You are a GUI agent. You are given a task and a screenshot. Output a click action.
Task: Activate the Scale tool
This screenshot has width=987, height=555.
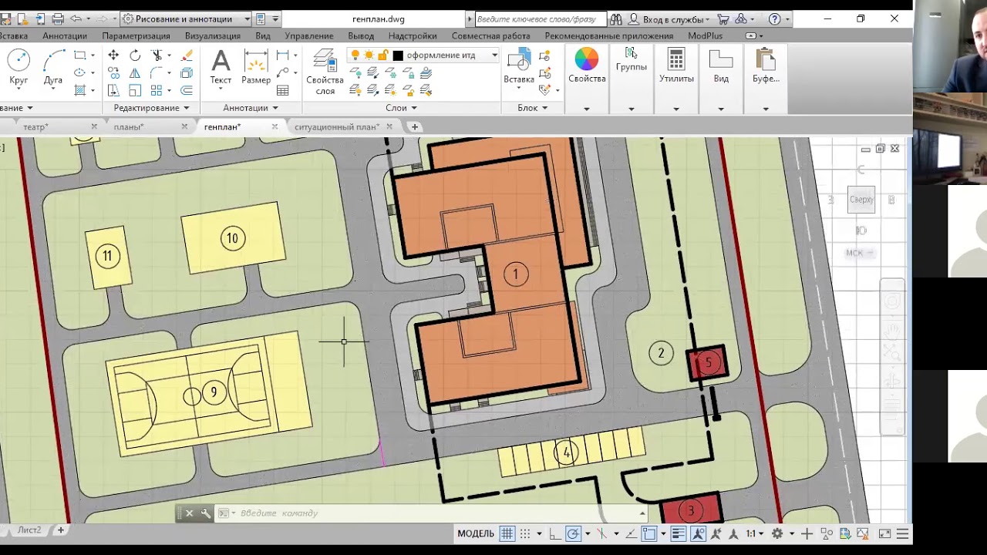135,91
